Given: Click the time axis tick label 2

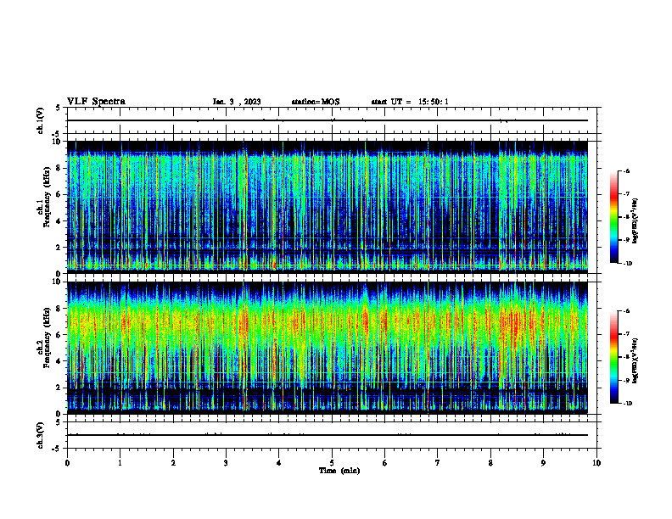Looking at the screenshot, I should [x=173, y=463].
